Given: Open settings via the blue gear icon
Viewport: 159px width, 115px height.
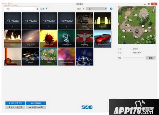Looking at the screenshot, I should coord(111,9).
